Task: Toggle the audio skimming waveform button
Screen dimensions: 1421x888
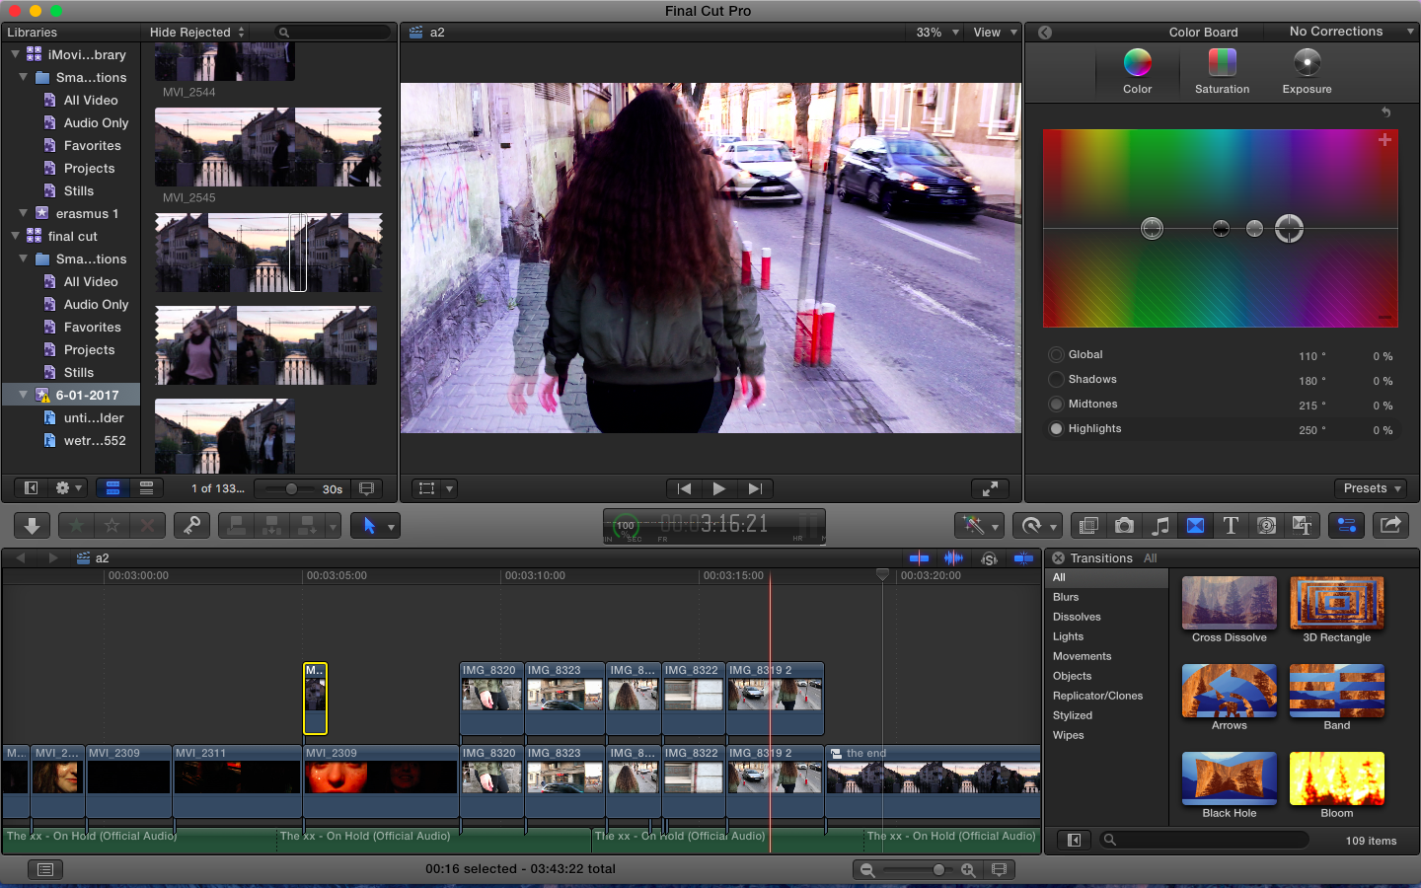Action: click(953, 558)
